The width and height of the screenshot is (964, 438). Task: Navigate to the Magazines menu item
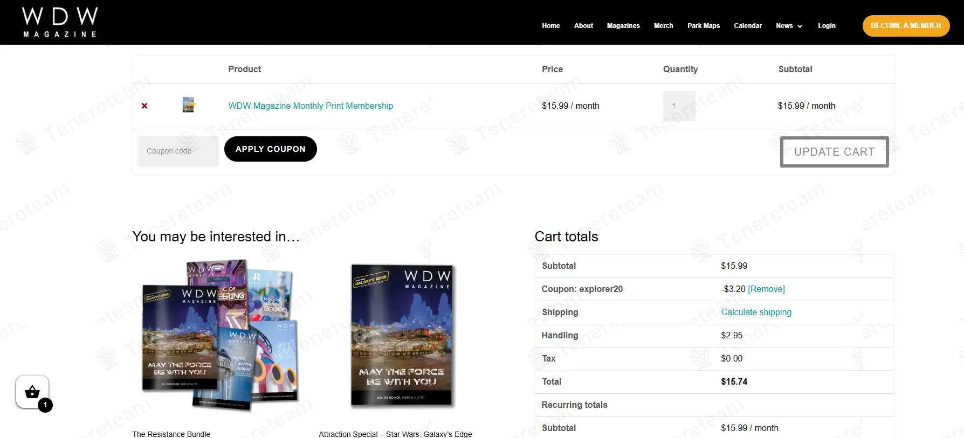[623, 26]
